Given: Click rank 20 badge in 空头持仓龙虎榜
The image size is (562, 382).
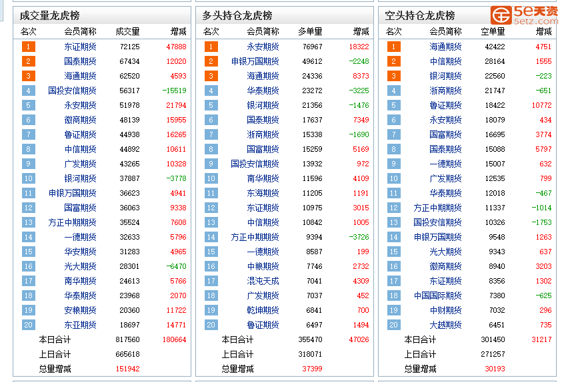Looking at the screenshot, I should tap(393, 325).
